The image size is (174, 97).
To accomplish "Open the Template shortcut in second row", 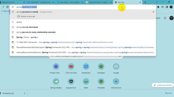I will pos(101,83).
